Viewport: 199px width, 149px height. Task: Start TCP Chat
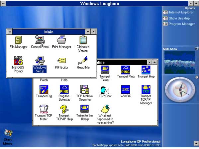(105, 92)
